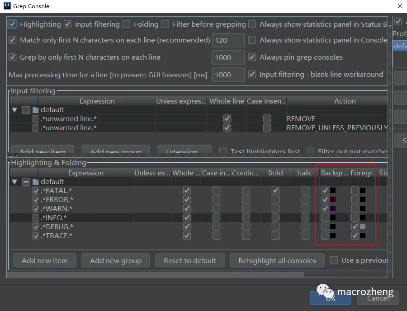Image resolution: width=407 pixels, height=311 pixels.
Task: Enable the Italic checkbox for ERROR
Action: [305, 199]
